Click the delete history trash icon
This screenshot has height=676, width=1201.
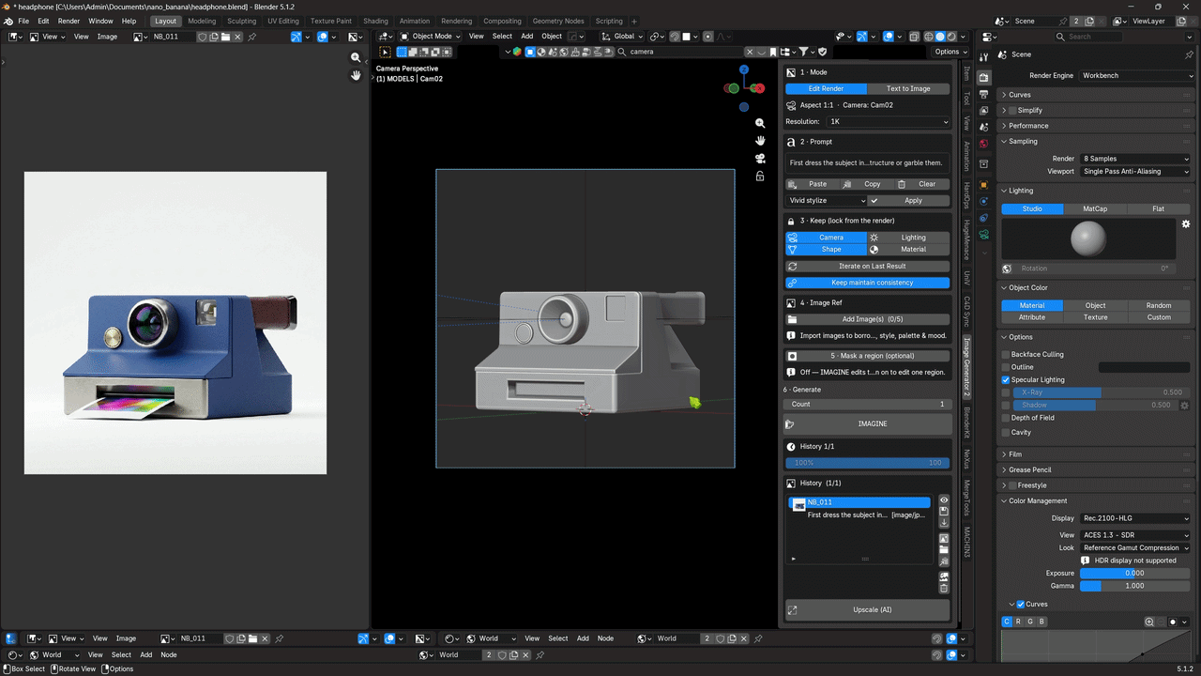point(944,588)
